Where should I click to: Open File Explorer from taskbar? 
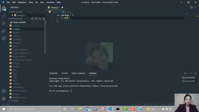coord(80,109)
